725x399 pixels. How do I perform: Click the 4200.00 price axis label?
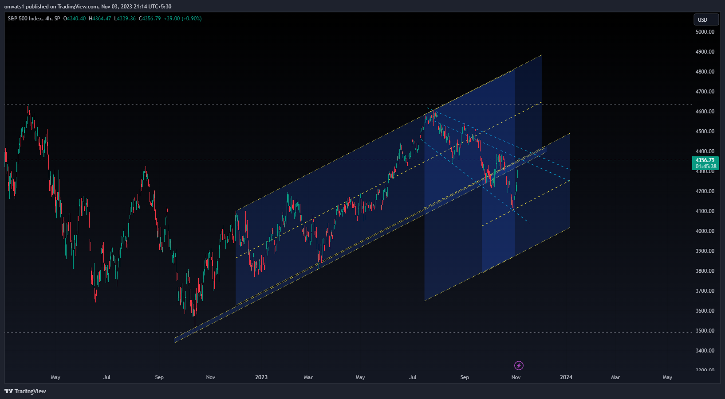click(705, 191)
